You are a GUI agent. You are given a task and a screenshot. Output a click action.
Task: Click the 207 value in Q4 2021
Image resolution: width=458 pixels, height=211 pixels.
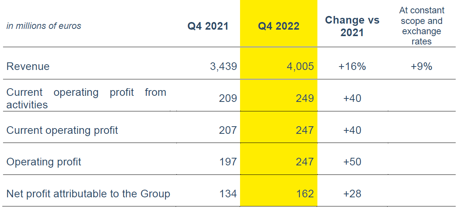pyautogui.click(x=228, y=130)
